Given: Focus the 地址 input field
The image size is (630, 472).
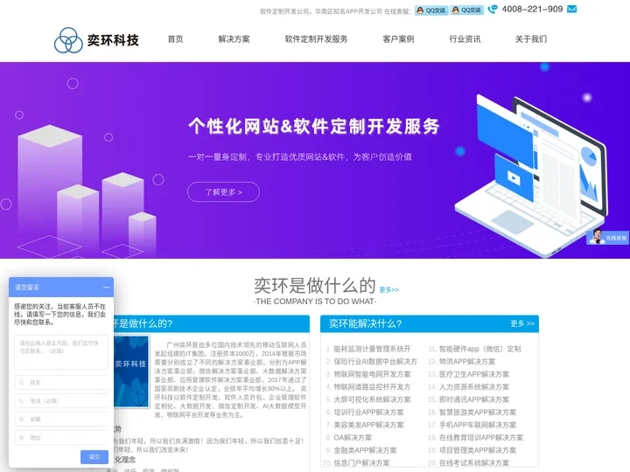Looking at the screenshot, I should 61,438.
